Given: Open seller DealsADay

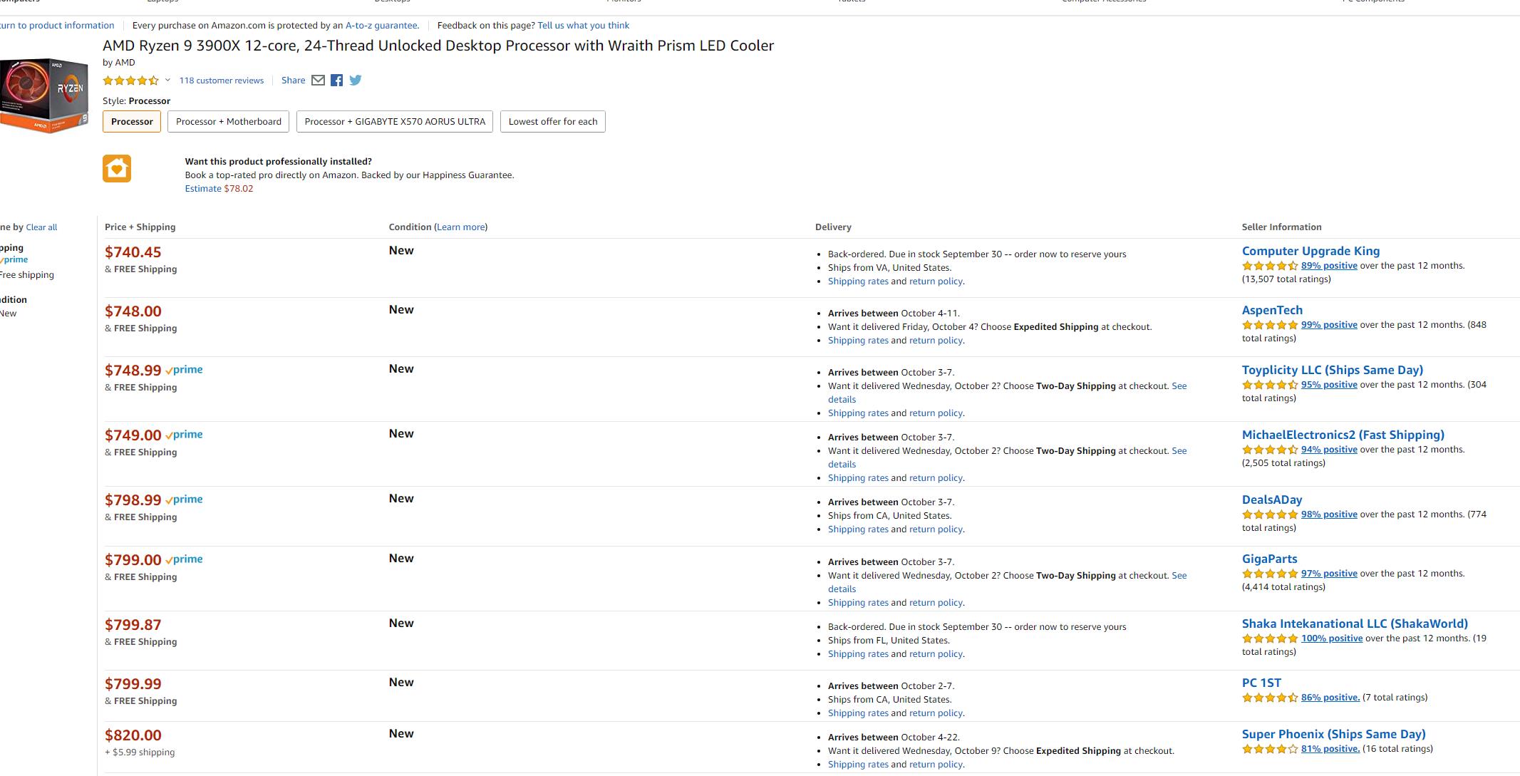Looking at the screenshot, I should point(1272,500).
